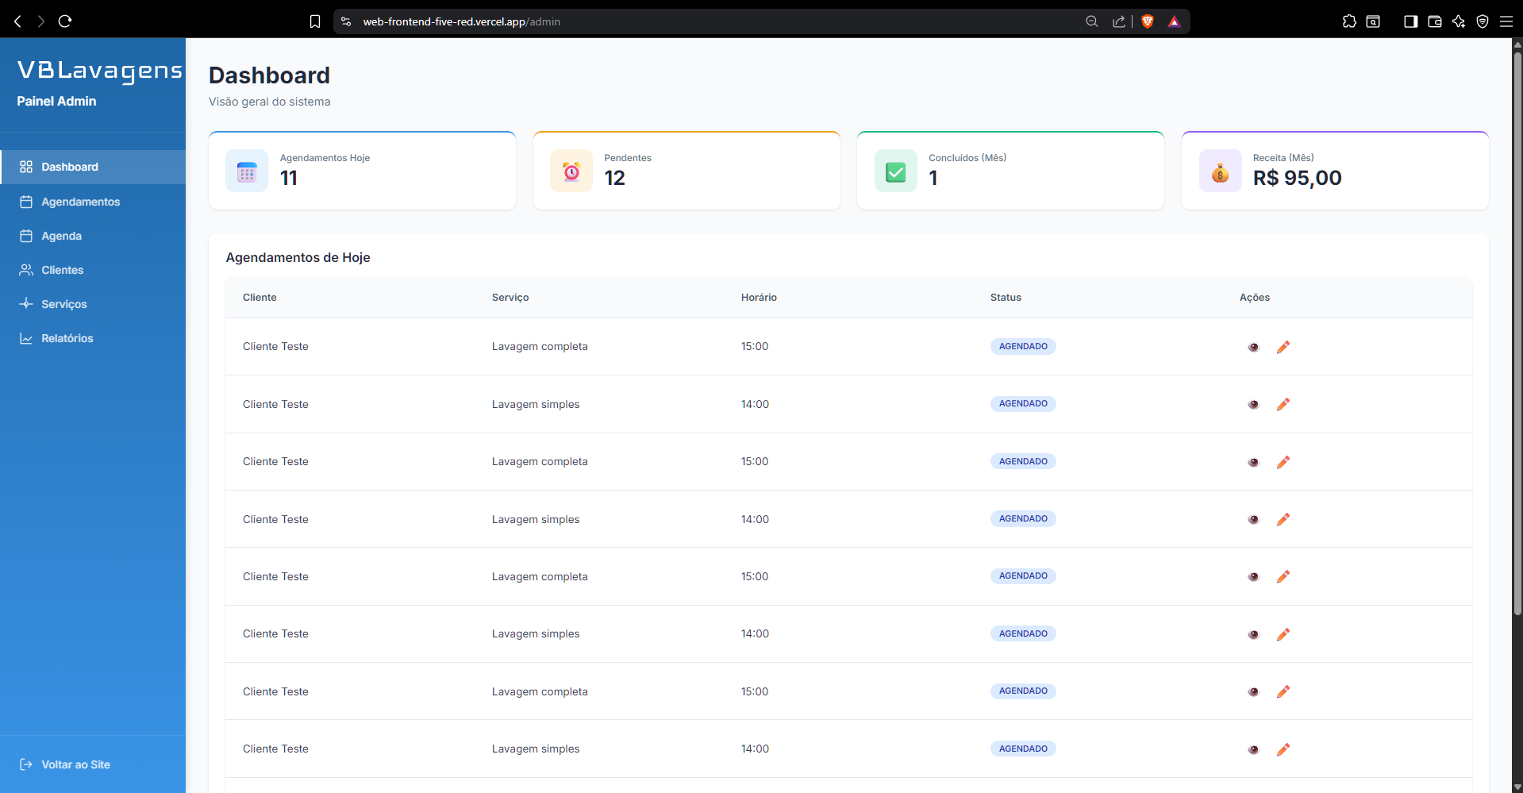Click the pencil edit icon in first row

(1283, 347)
